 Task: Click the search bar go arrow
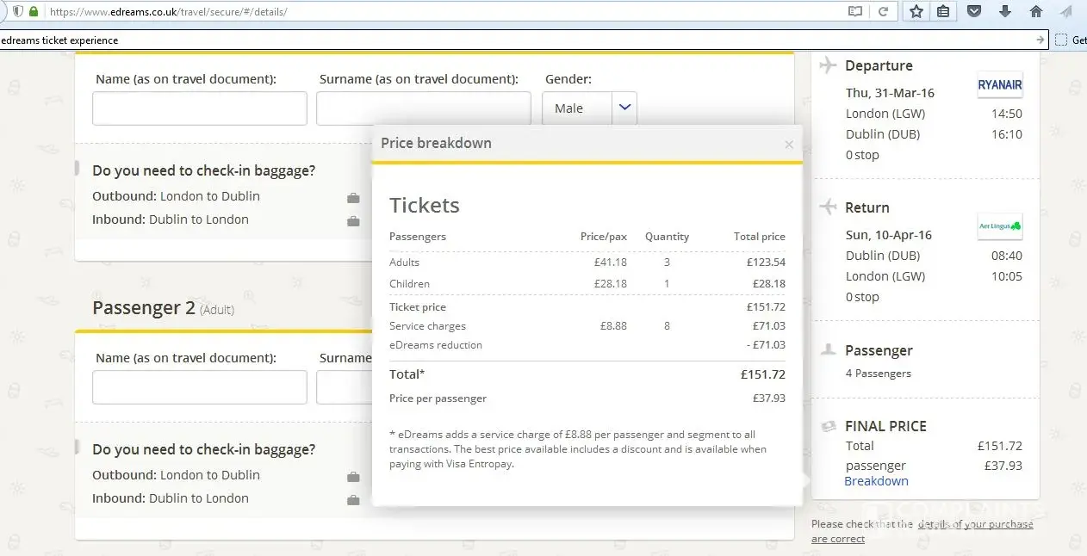coord(1040,40)
